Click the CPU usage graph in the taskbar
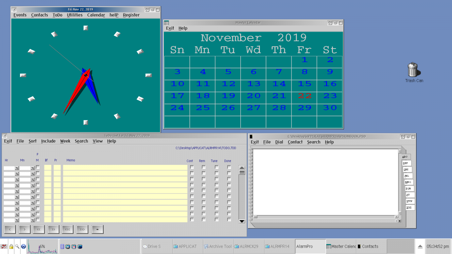Image resolution: width=452 pixels, height=254 pixels. [x=42, y=247]
